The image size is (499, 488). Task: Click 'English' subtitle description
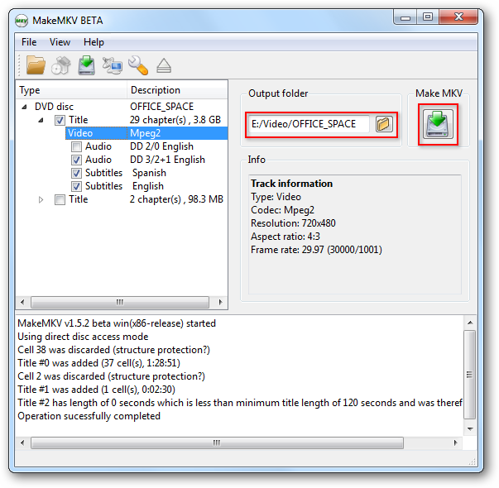coord(148,186)
